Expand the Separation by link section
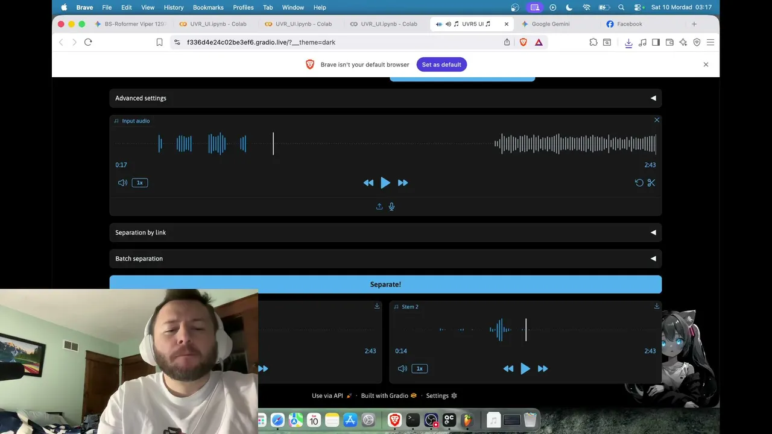 coord(385,233)
